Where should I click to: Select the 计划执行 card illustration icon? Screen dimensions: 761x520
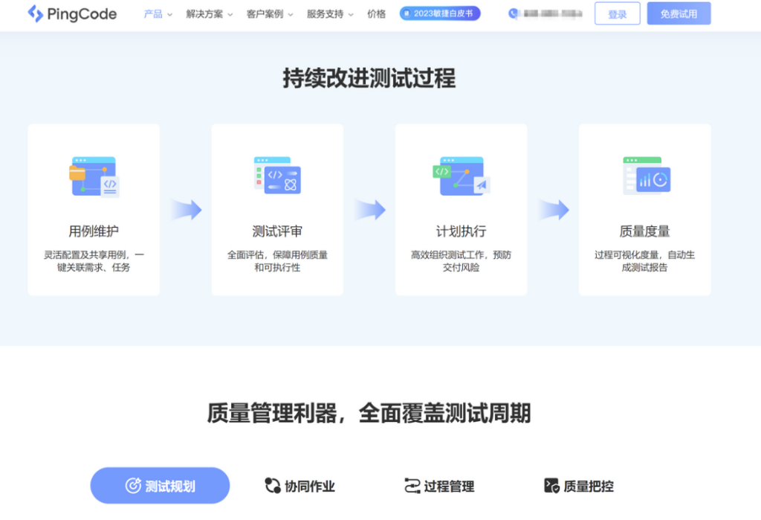coord(461,177)
